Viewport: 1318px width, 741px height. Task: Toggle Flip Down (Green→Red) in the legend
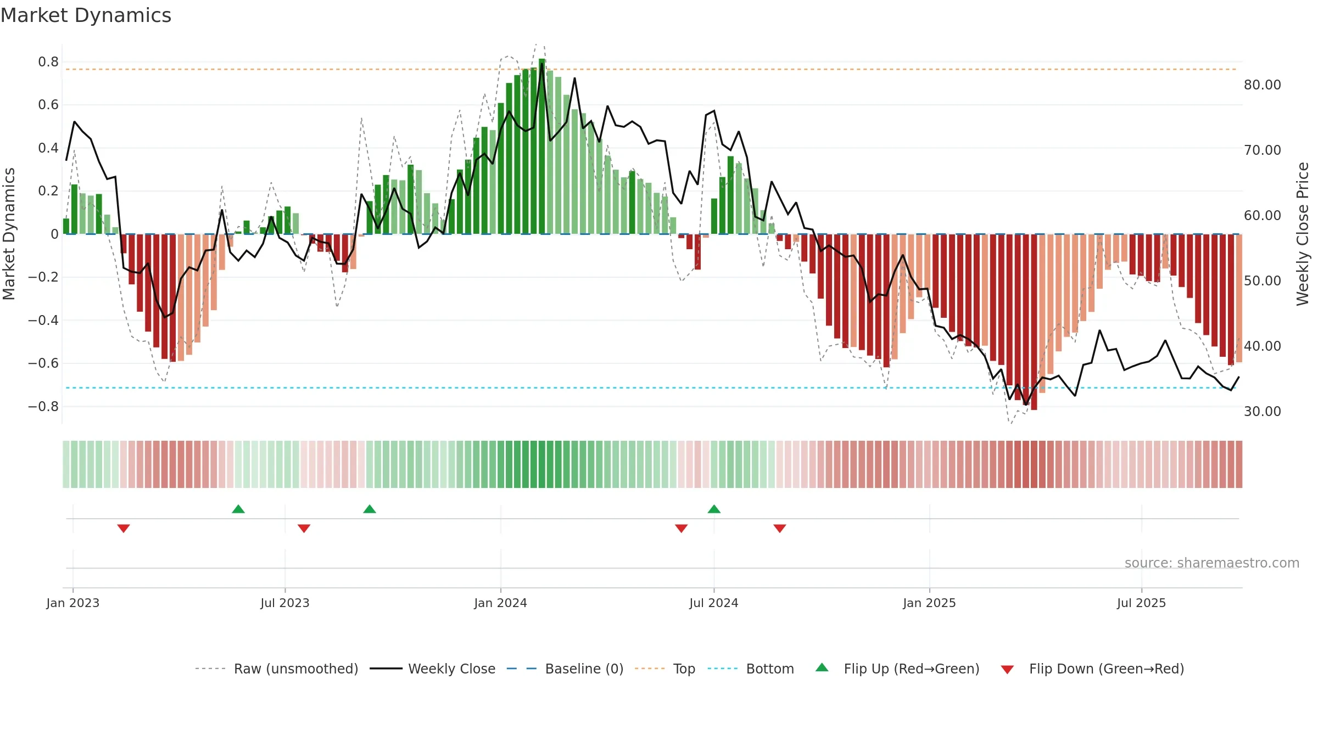(x=1092, y=669)
